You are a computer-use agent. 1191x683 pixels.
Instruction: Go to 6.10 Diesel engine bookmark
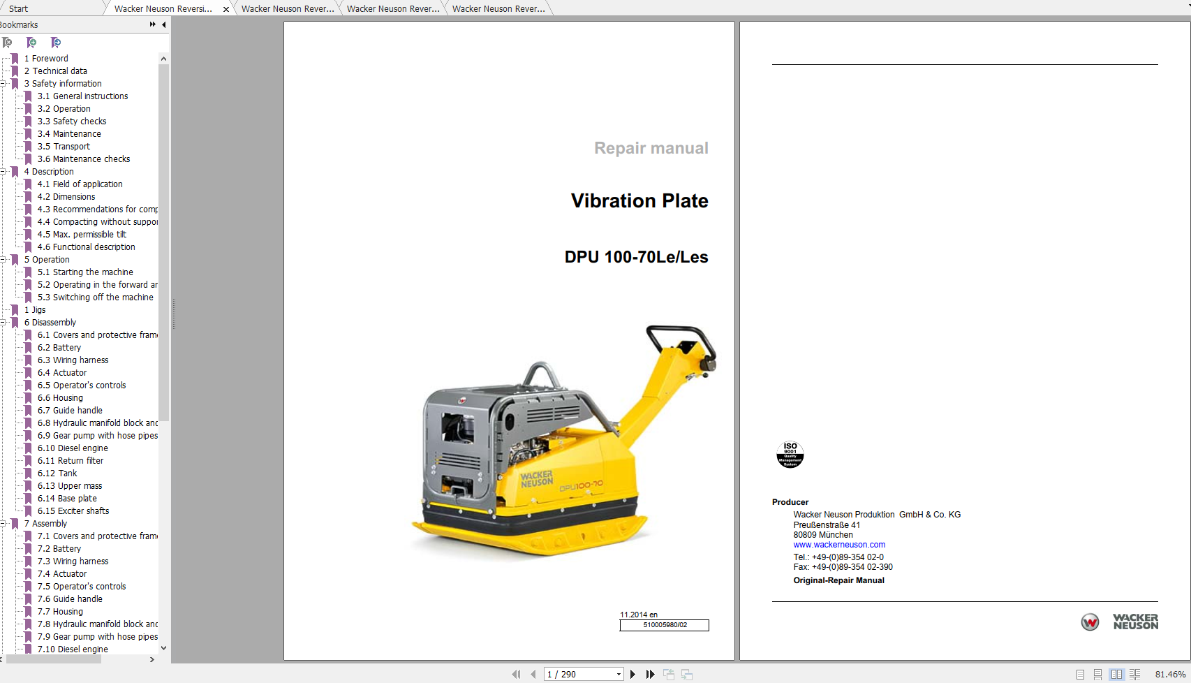pyautogui.click(x=73, y=448)
